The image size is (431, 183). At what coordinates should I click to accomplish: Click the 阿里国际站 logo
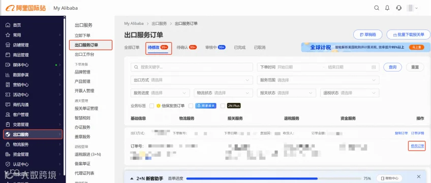pos(25,8)
